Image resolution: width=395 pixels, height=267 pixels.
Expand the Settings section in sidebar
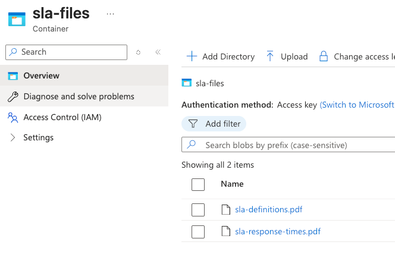tap(13, 137)
